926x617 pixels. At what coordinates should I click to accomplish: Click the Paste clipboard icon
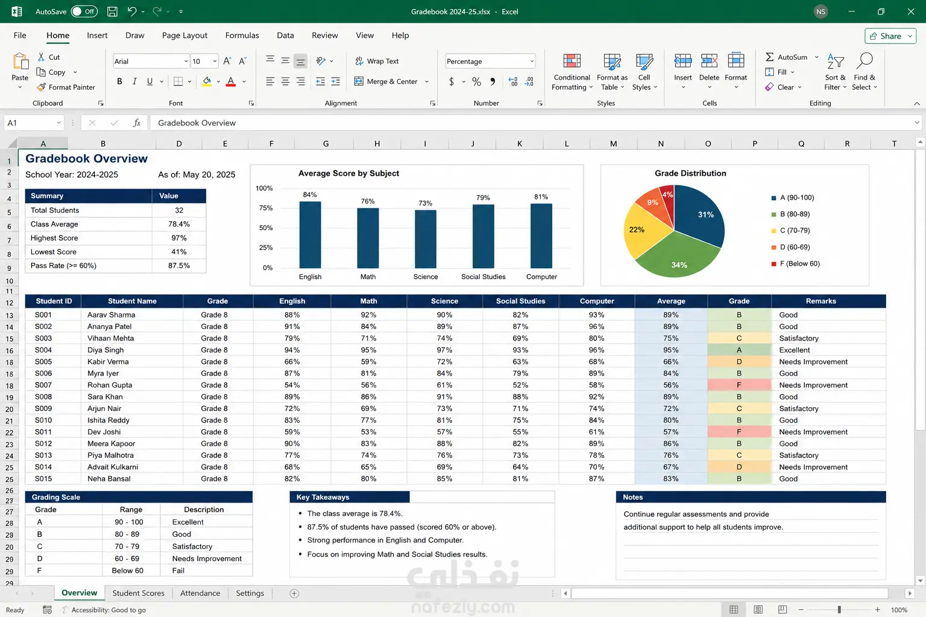coord(20,61)
